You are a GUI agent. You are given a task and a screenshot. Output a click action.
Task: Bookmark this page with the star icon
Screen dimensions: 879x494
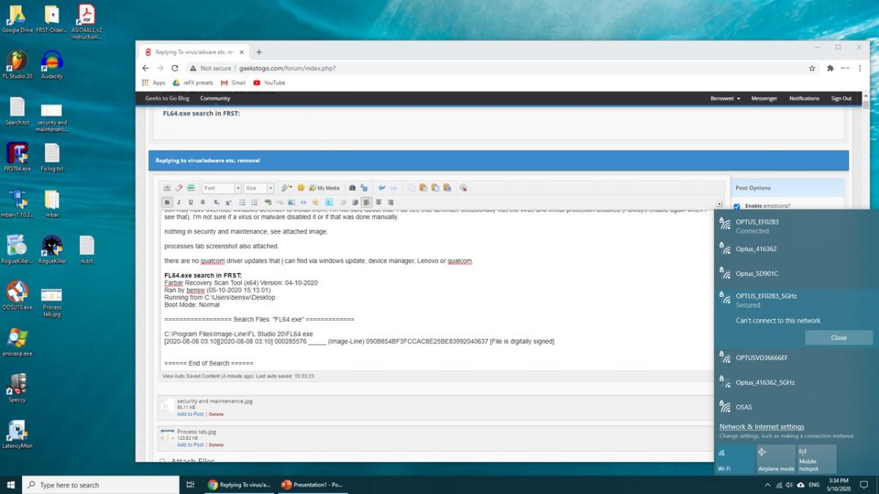click(x=812, y=68)
